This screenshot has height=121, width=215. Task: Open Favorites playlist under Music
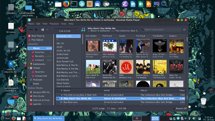pos(40,52)
